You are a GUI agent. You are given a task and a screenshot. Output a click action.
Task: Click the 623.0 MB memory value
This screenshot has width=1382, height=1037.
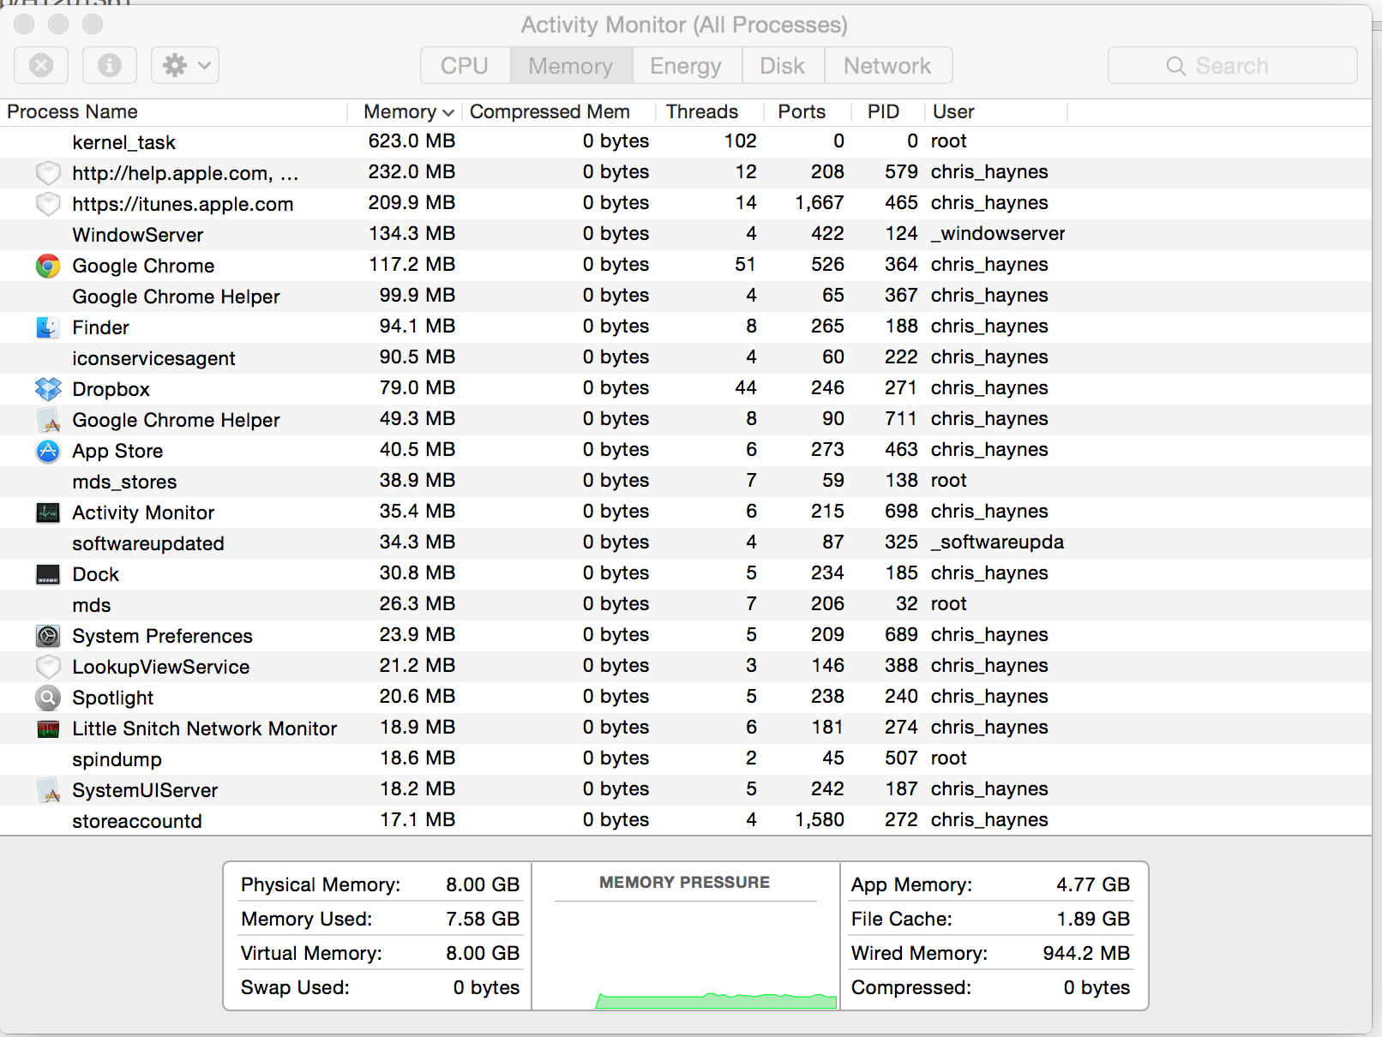pyautogui.click(x=412, y=141)
